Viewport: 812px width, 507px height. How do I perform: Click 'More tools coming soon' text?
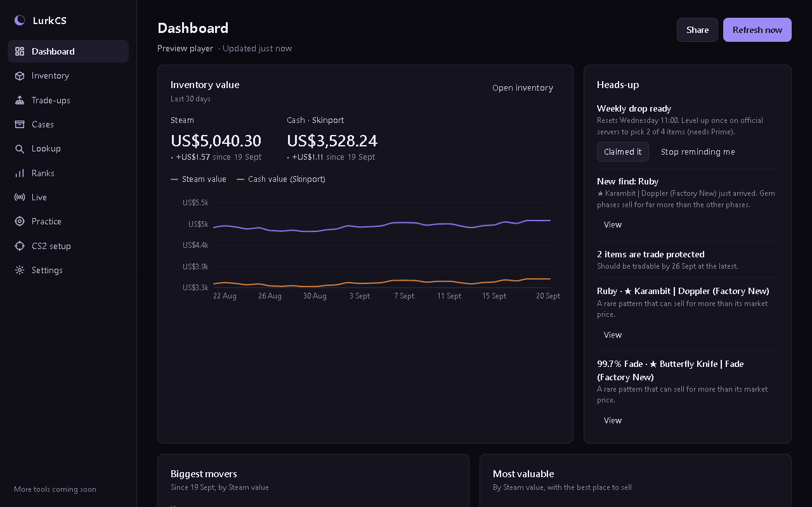55,489
